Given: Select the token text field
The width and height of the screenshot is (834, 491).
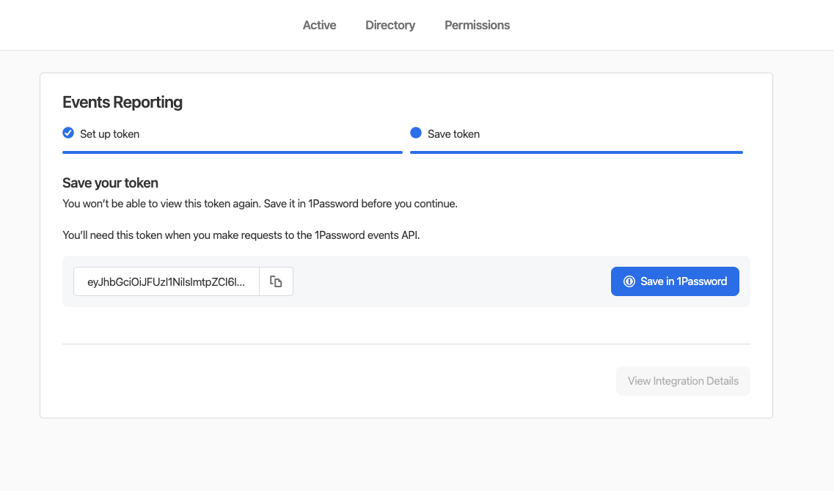Looking at the screenshot, I should [x=167, y=281].
